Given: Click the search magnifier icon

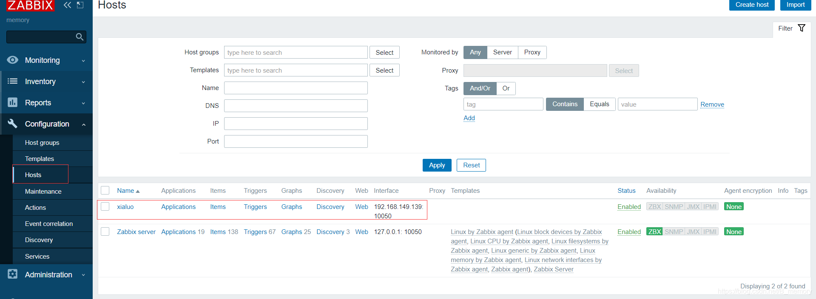Looking at the screenshot, I should point(80,37).
